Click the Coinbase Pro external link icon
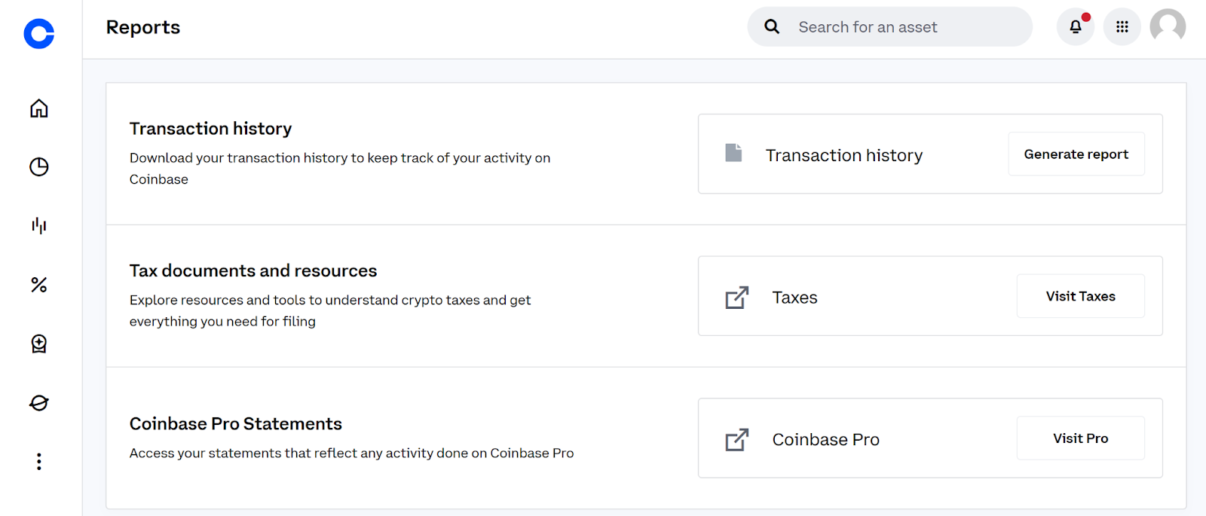The image size is (1206, 516). (737, 440)
